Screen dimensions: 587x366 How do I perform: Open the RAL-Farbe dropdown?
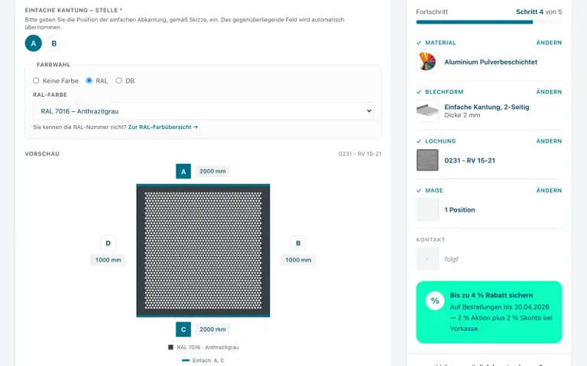tap(203, 111)
